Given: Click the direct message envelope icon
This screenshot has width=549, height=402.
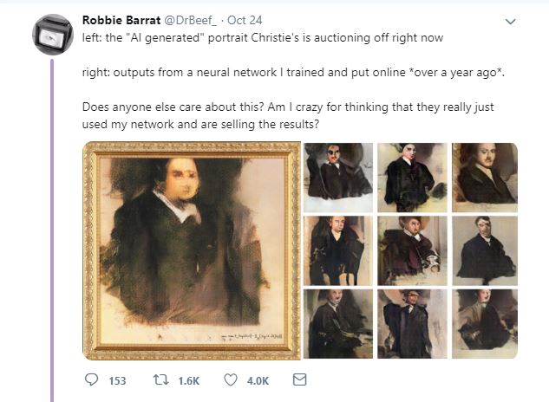Looking at the screenshot, I should [299, 379].
